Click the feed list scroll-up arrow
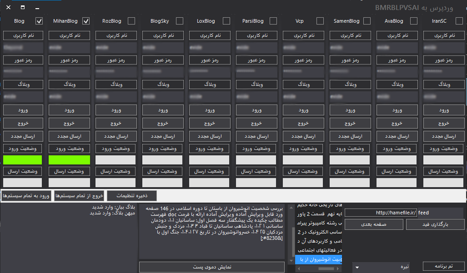The width and height of the screenshot is (467, 273). click(291, 207)
